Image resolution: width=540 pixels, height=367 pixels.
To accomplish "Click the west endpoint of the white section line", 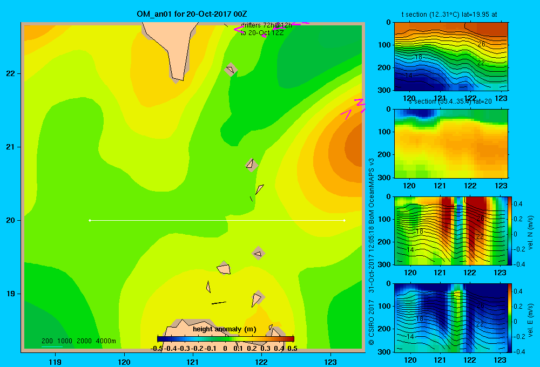I will [90, 220].
